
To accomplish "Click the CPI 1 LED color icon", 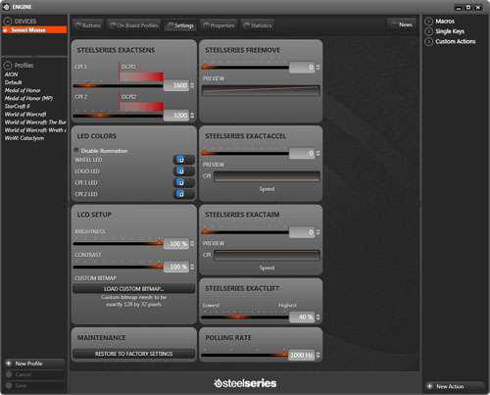I will [180, 182].
